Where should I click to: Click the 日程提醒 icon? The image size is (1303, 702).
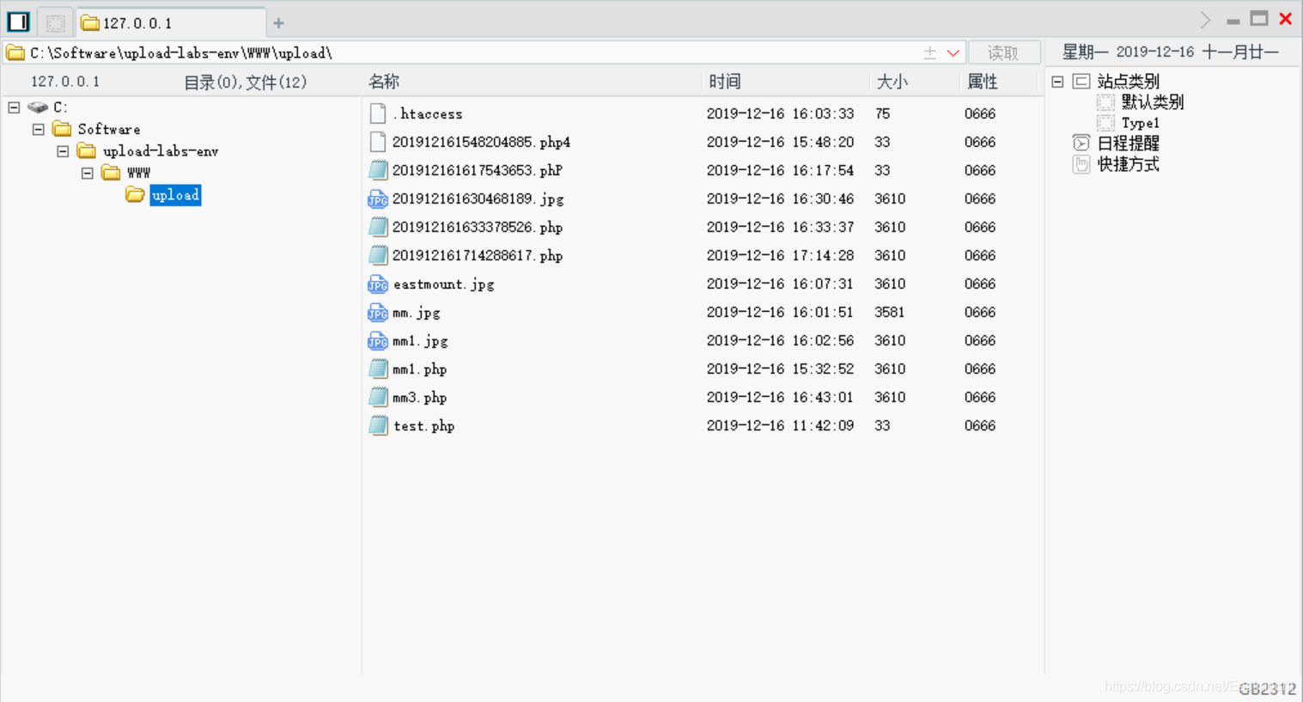click(x=1081, y=143)
